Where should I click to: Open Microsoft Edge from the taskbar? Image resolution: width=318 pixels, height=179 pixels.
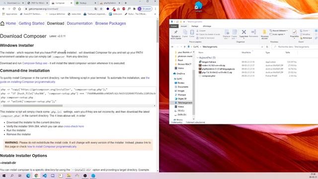pos(28,176)
